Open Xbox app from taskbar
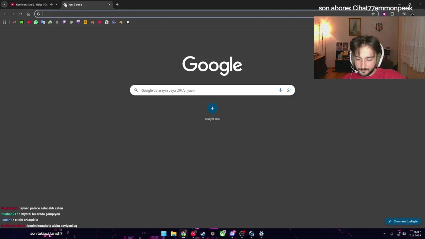The height and width of the screenshot is (239, 425). click(x=222, y=234)
